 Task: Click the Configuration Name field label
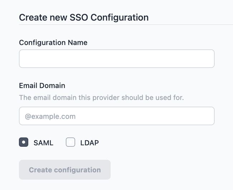pos(53,43)
